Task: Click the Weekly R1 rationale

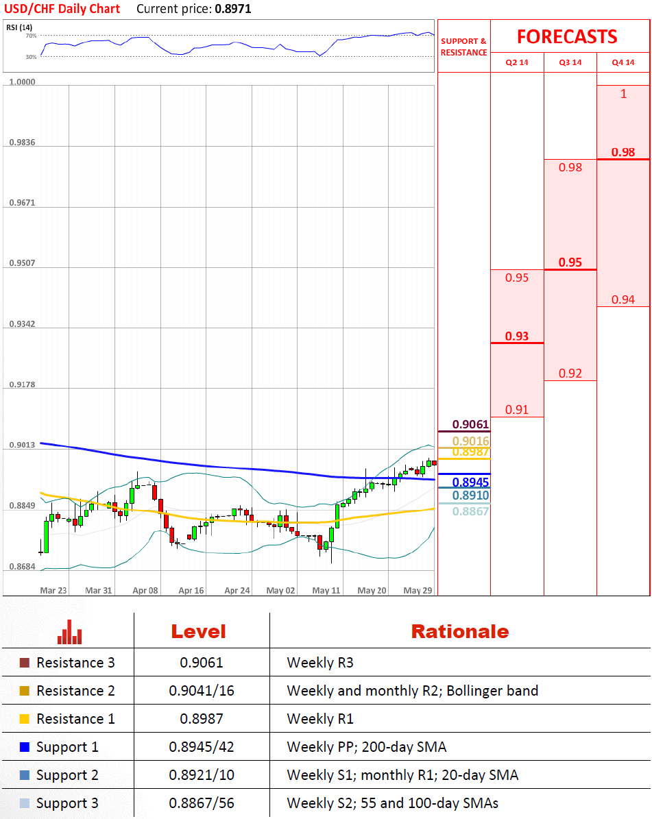Action: pyautogui.click(x=320, y=719)
